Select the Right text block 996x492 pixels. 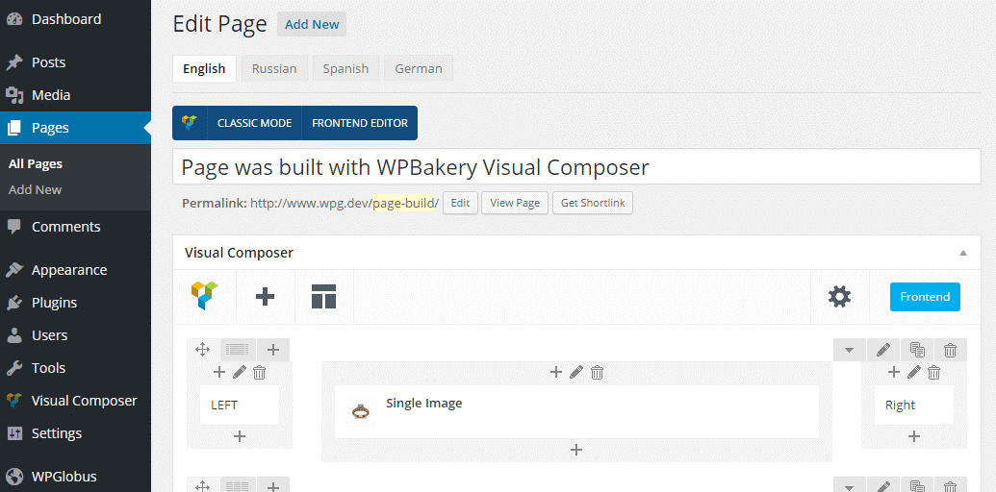[x=914, y=405]
